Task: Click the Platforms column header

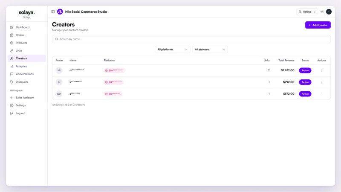Action: point(109,61)
